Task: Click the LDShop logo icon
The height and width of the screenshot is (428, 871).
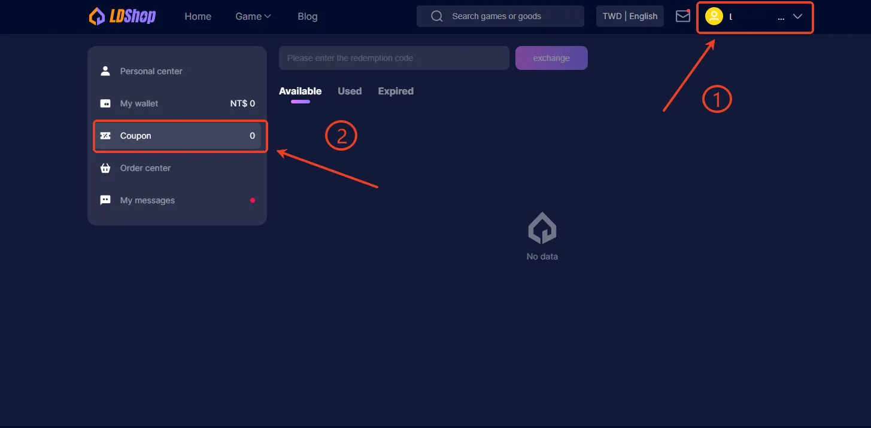Action: tap(97, 16)
